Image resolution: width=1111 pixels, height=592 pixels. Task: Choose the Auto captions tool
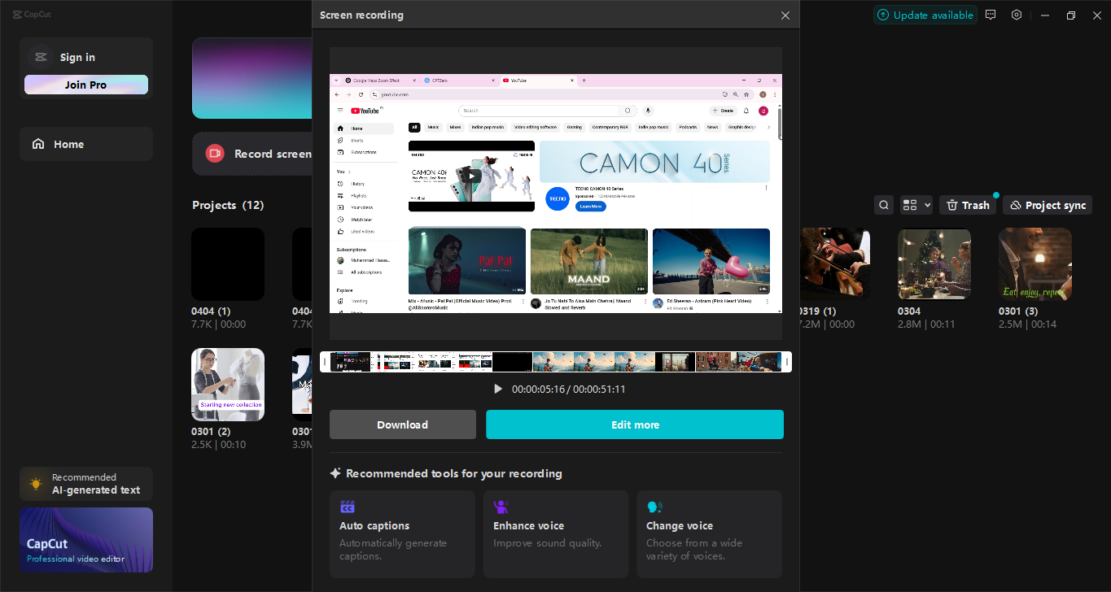(402, 534)
